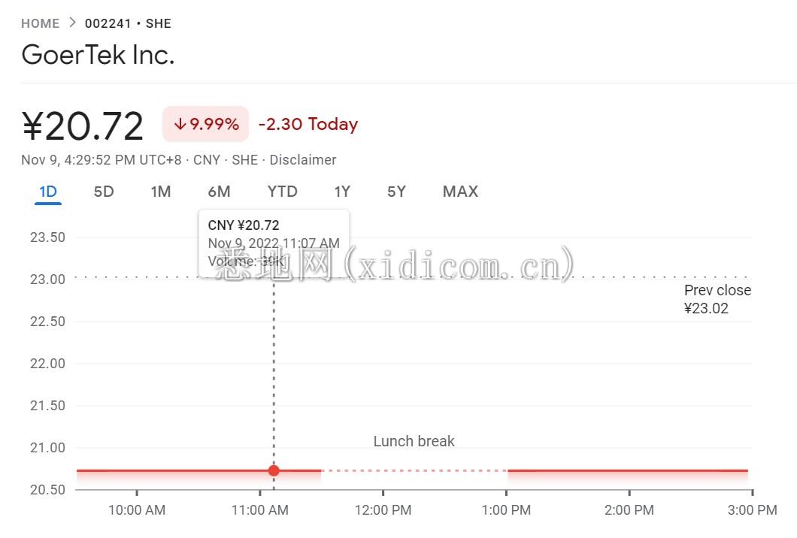Click the breadcrumb chevron arrow

[x=72, y=23]
